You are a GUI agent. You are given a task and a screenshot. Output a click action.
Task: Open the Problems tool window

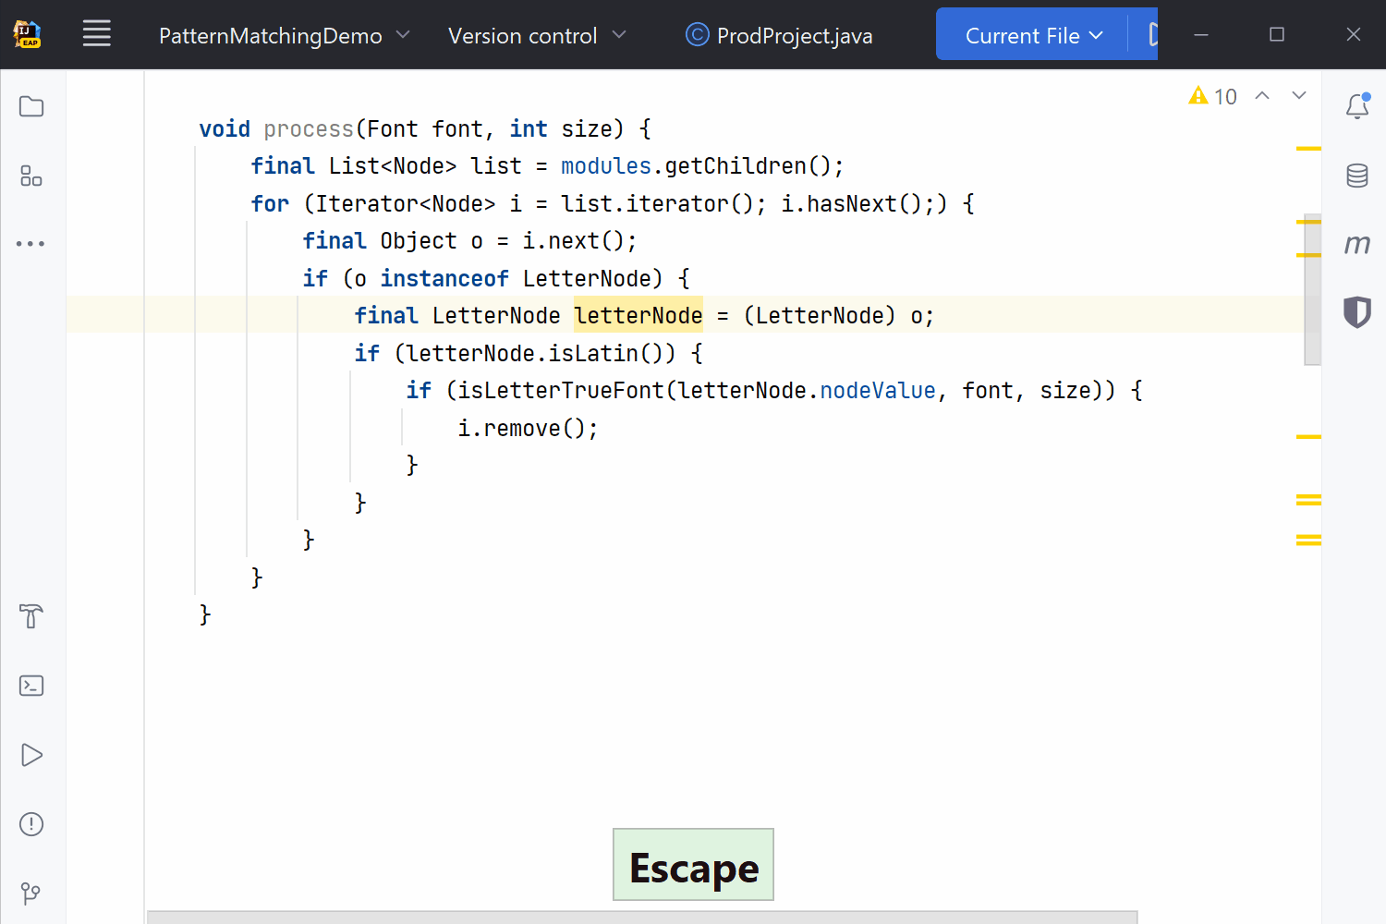tap(30, 824)
